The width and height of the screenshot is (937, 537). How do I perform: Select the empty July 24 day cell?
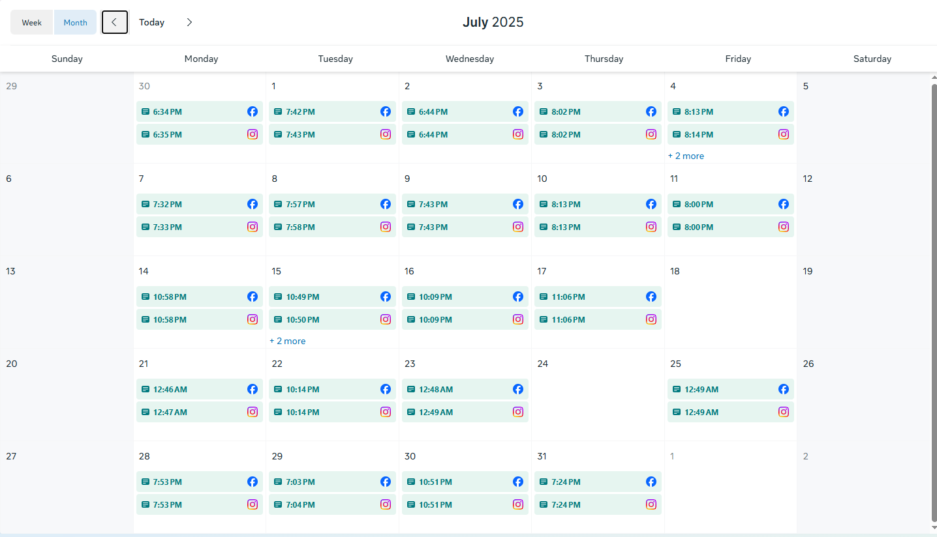[x=597, y=404]
